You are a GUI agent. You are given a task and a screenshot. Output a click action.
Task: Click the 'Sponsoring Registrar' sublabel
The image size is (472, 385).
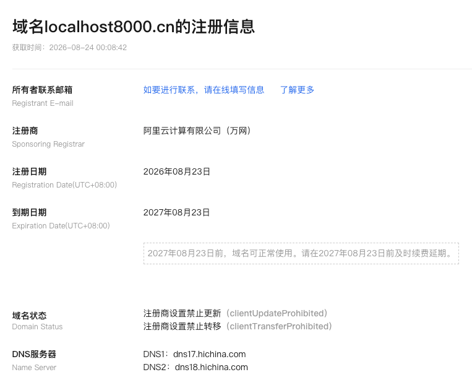[x=48, y=144]
